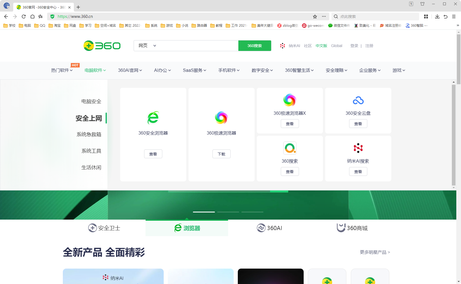Viewport: 461px width, 284px height.
Task: Open the favorites list icon by the address bar
Action: [41, 17]
